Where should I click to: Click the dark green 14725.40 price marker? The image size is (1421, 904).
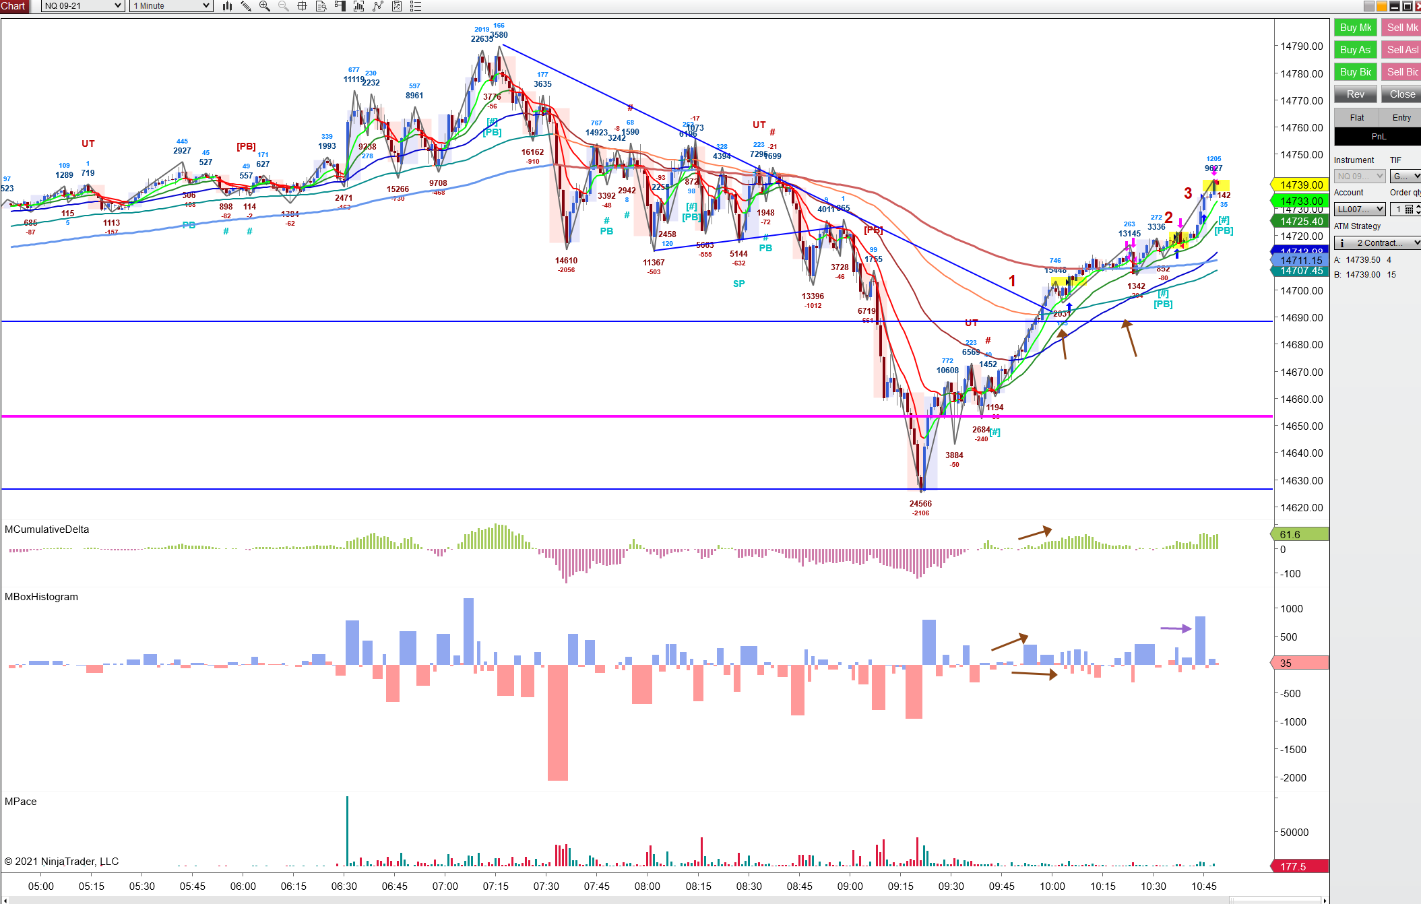pyautogui.click(x=1299, y=221)
